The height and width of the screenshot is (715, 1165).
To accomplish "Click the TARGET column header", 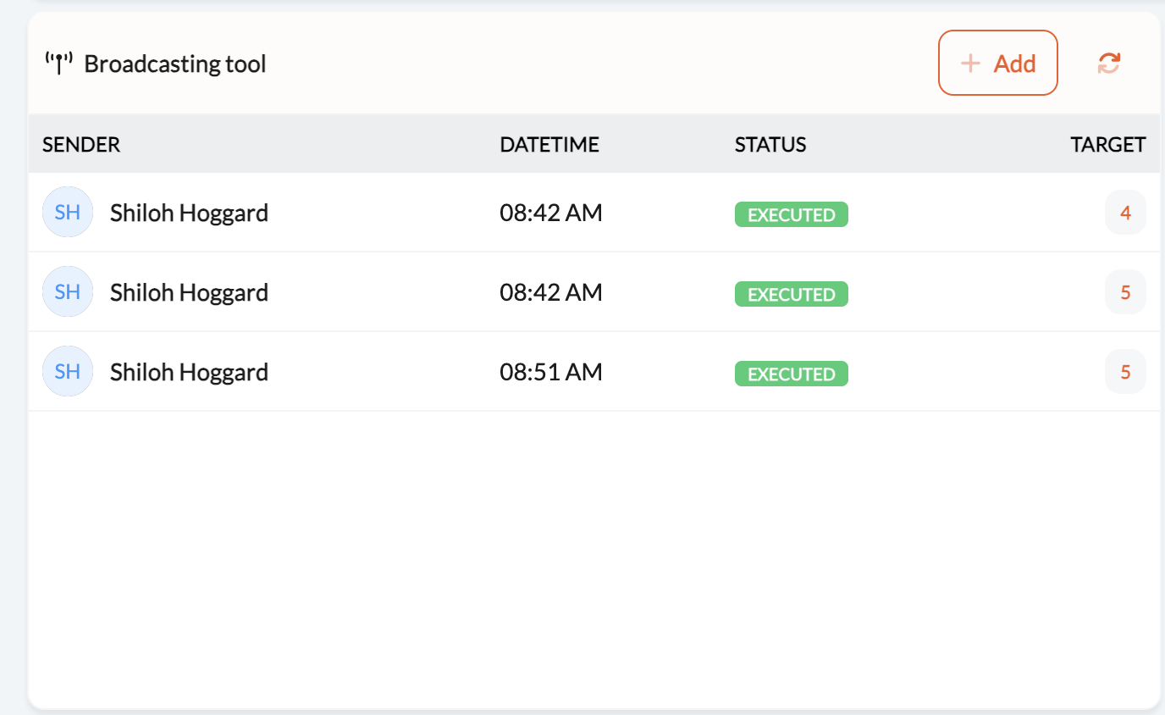I will pyautogui.click(x=1107, y=144).
